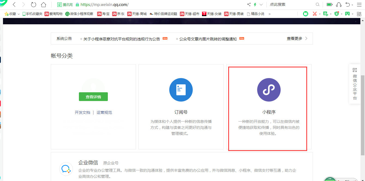Expand the 收藏 favorites dropdown

(x=18, y=14)
